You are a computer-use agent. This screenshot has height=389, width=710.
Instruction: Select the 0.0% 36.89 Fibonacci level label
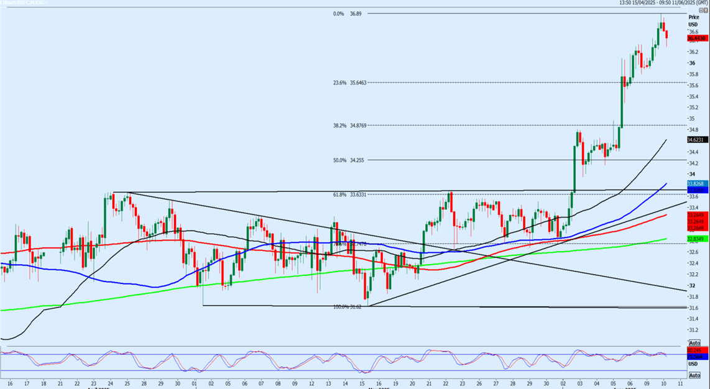[x=348, y=14]
